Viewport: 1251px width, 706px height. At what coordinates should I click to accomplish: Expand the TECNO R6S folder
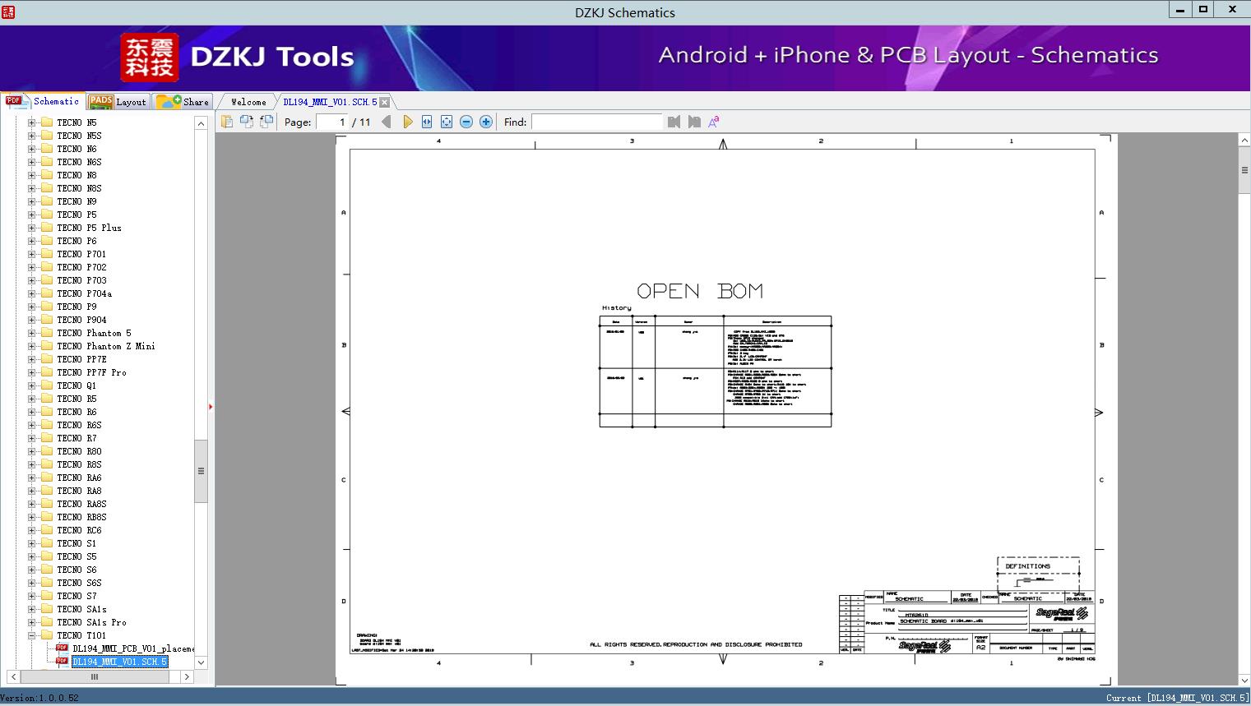click(x=32, y=425)
